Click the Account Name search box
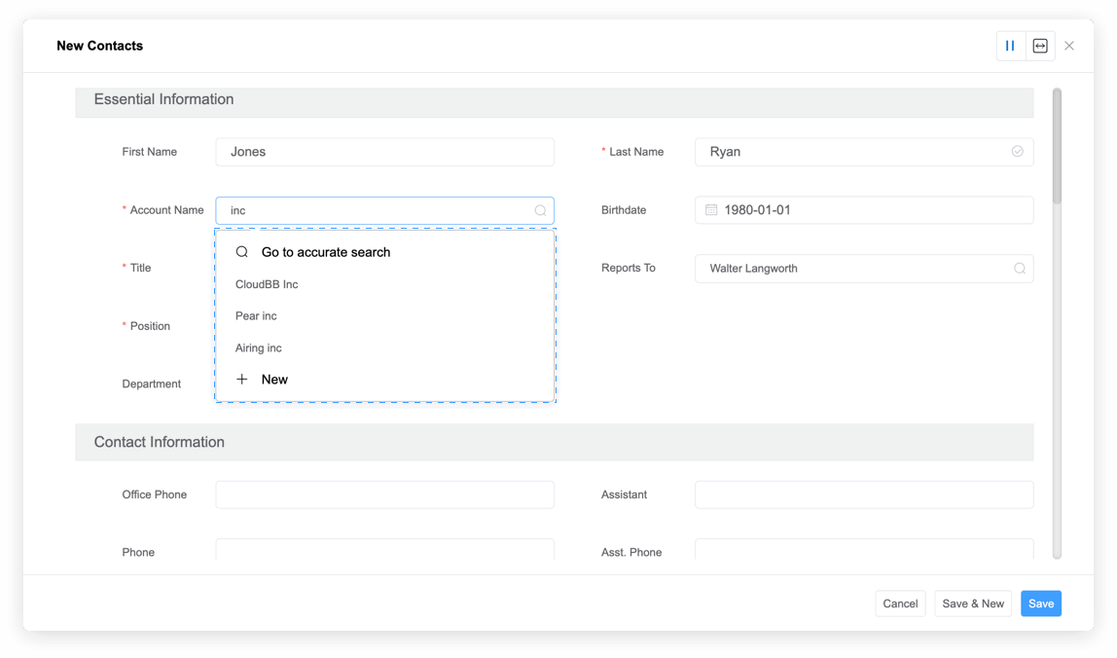The height and width of the screenshot is (658, 1117). point(379,210)
